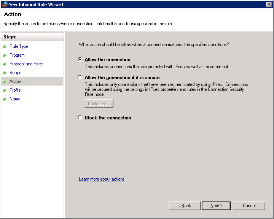Click the green bullet beside Scope
The image size is (274, 219).
pos(4,73)
